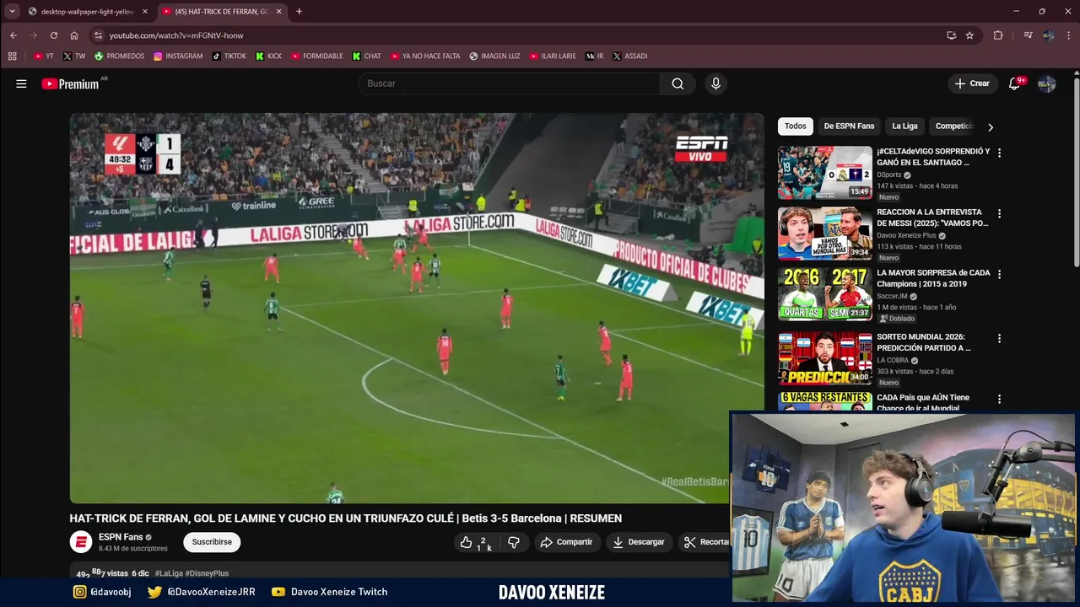Image resolution: width=1080 pixels, height=607 pixels.
Task: Open the IMAGEN LUZ bookmark
Action: tap(494, 56)
